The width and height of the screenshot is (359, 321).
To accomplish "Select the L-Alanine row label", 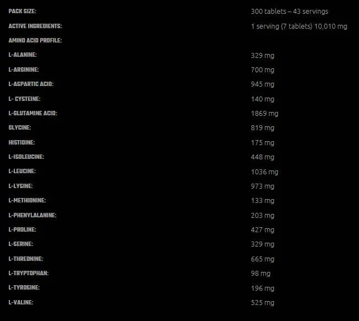I will (x=23, y=55).
